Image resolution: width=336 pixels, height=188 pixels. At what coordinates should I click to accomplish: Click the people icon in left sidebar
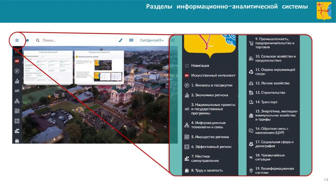[x=17, y=141]
